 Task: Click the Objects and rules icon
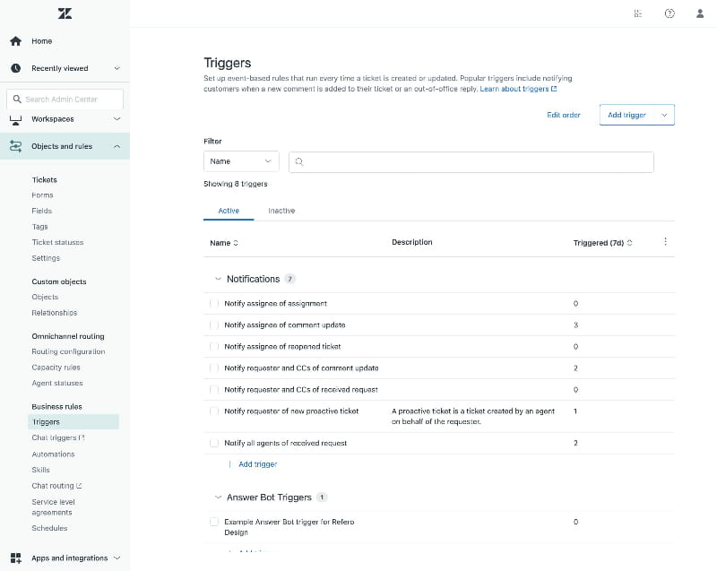click(x=14, y=145)
